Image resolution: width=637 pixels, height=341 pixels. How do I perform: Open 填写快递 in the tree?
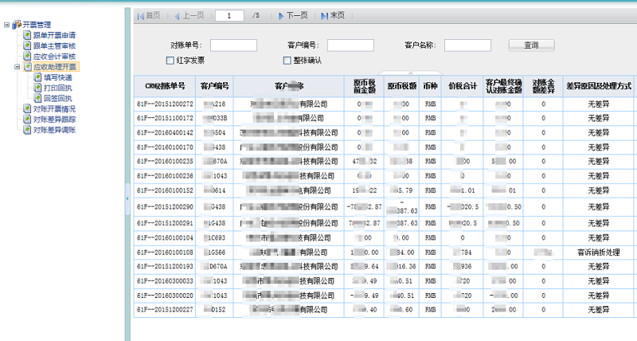point(57,77)
